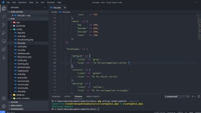201x113 pixels.
Task: Open the Explorer view in activity bar
Action: tap(4, 8)
